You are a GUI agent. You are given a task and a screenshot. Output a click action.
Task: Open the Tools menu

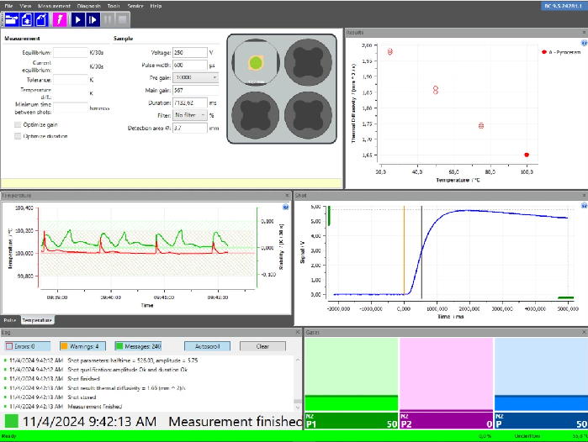tap(114, 6)
